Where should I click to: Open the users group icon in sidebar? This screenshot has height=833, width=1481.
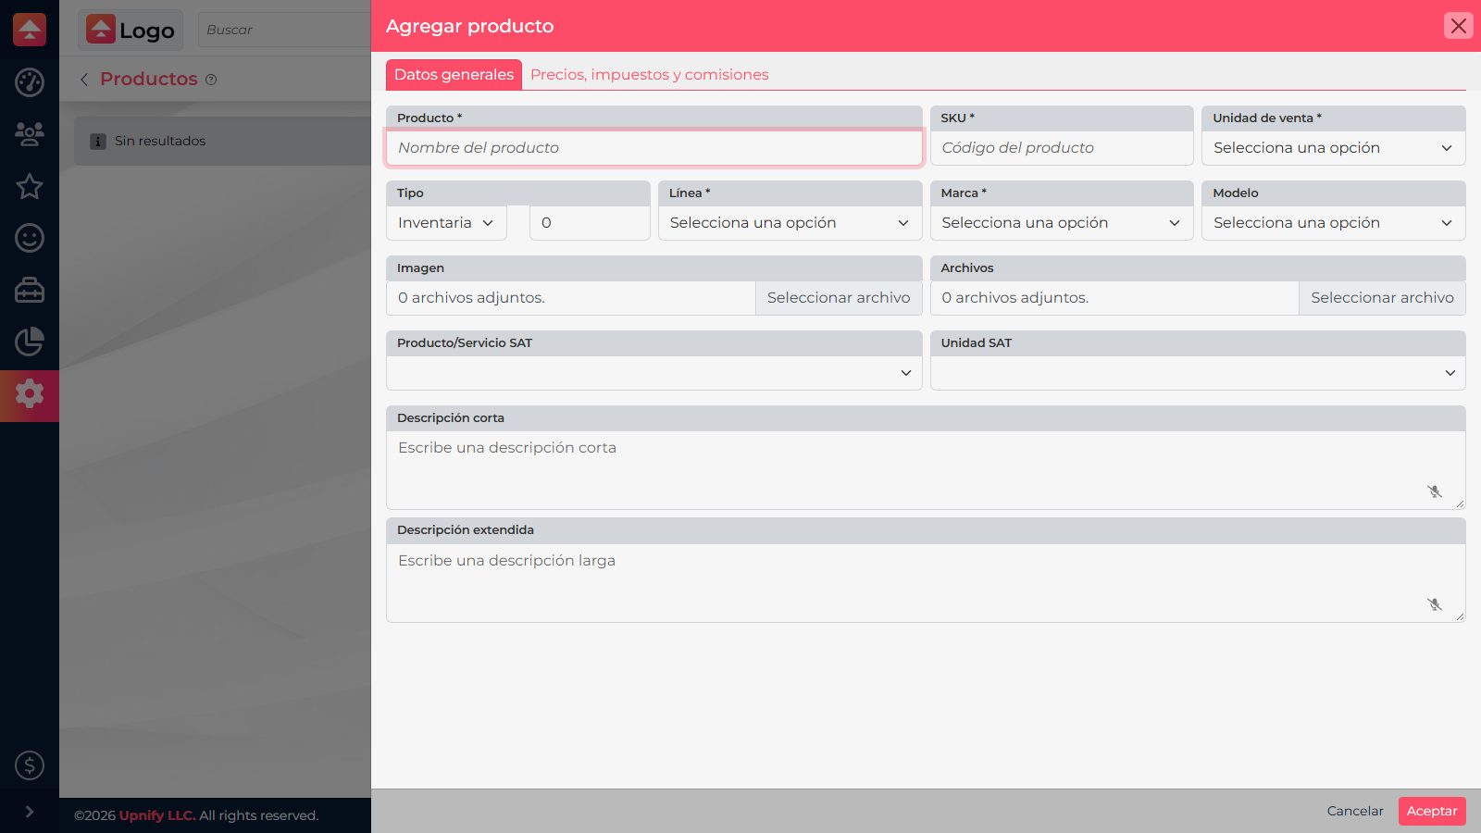30,134
